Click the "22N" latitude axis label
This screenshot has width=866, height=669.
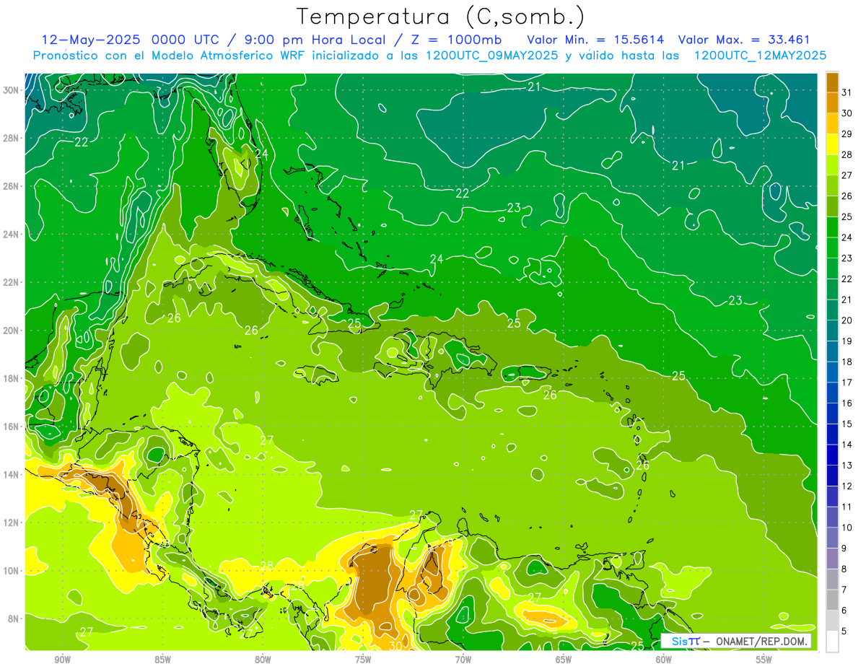click(11, 282)
